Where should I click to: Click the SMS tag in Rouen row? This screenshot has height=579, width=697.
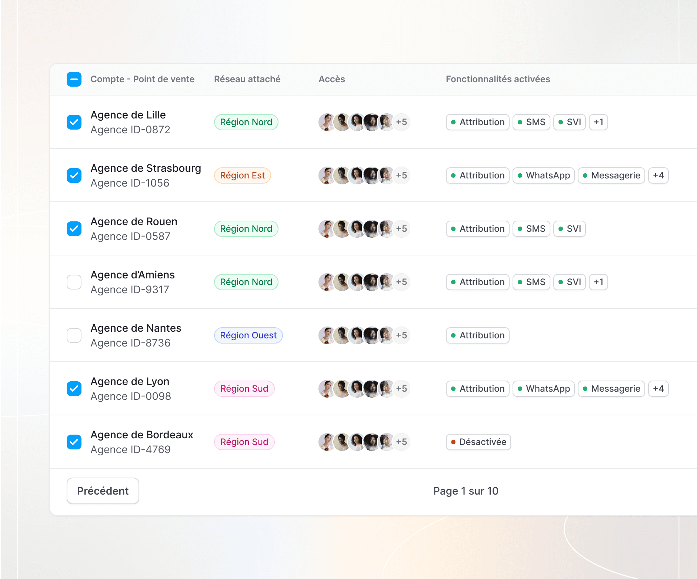(x=531, y=229)
